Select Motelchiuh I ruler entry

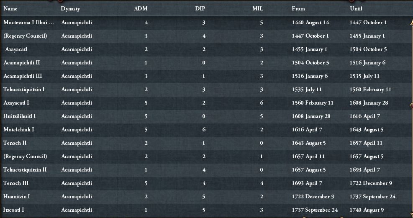tap(19, 130)
